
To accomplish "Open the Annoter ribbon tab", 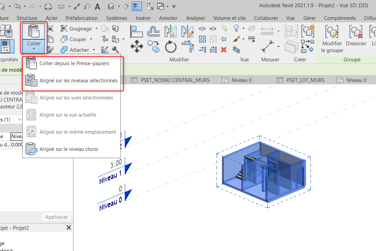I will 168,18.
